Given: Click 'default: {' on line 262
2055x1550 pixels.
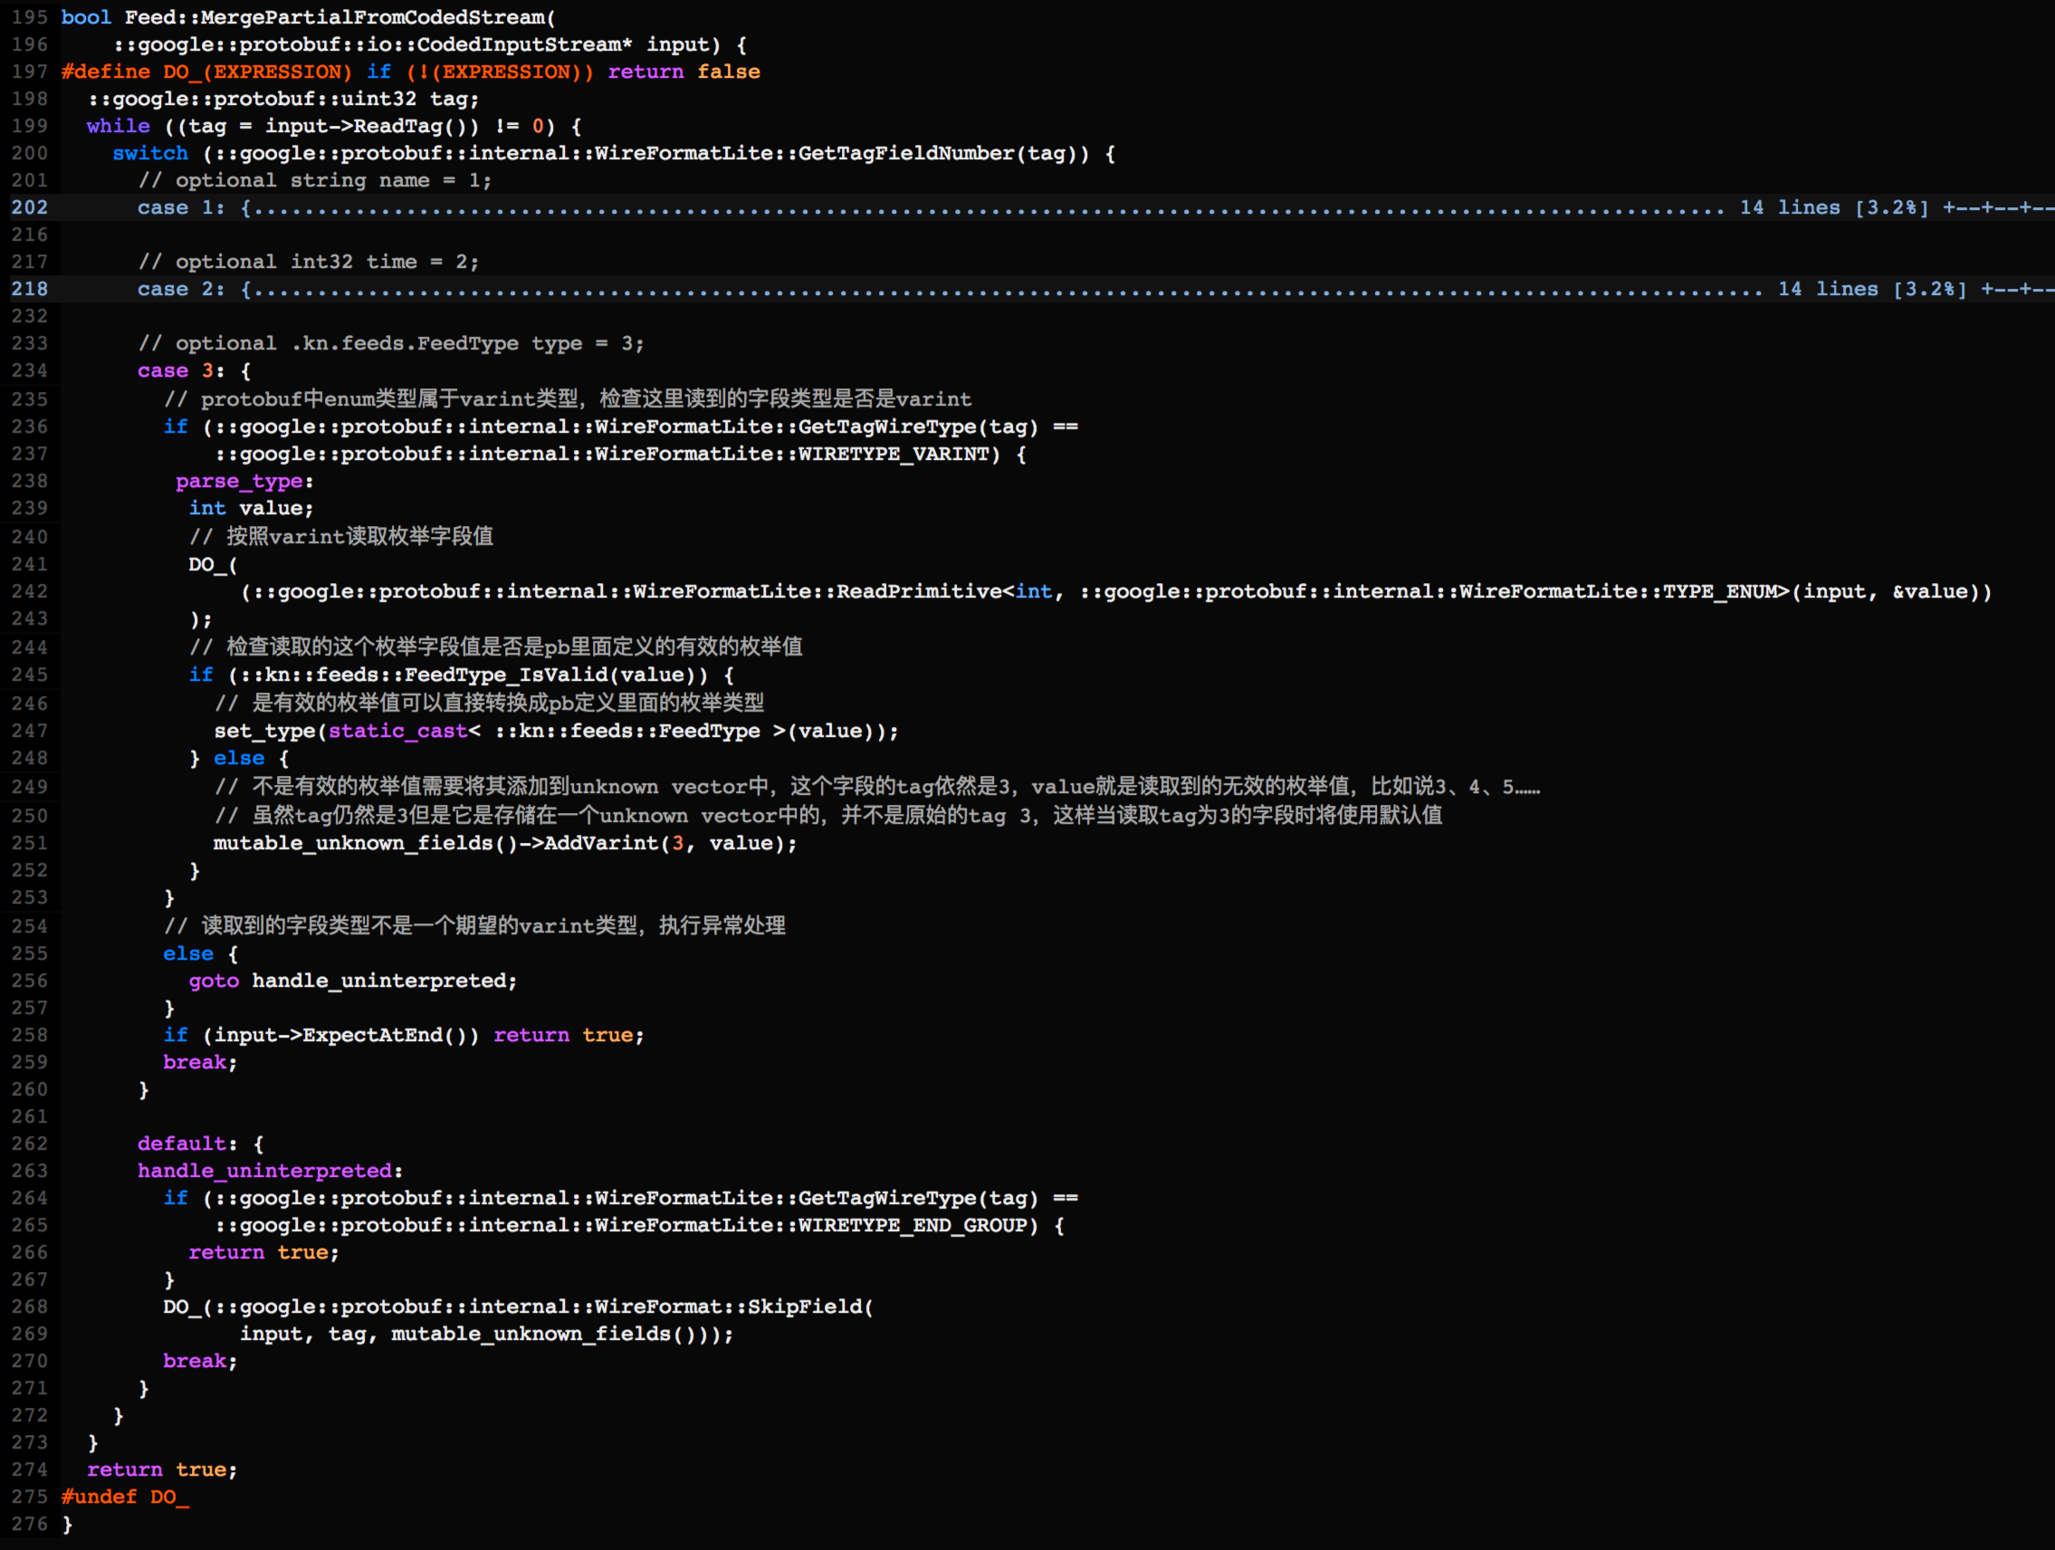Looking at the screenshot, I should 201,1143.
